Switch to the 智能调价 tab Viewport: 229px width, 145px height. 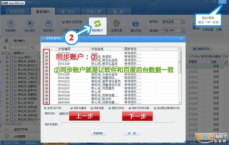pos(43,11)
